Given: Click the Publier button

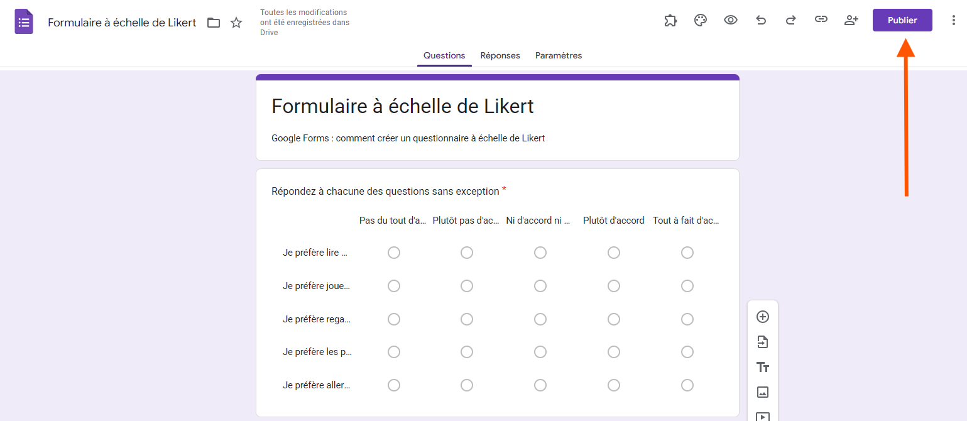Looking at the screenshot, I should click(902, 20).
